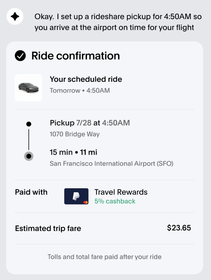Click 15 min 11 mi trip estimate
Image resolution: width=211 pixels, height=280 pixels.
tap(73, 152)
